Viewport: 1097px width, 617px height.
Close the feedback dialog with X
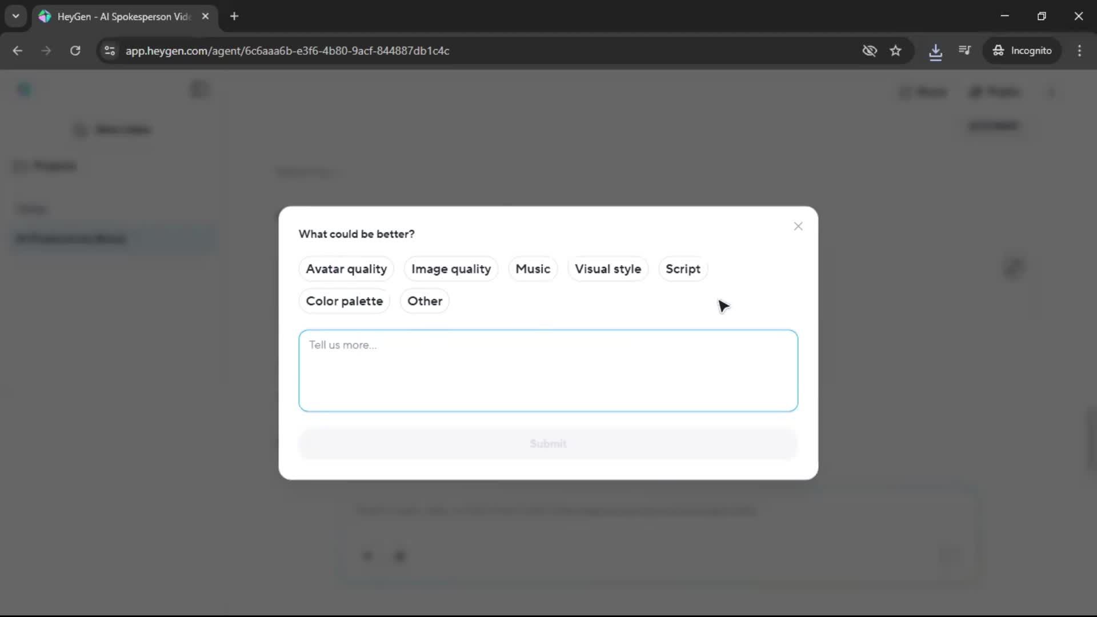(798, 226)
